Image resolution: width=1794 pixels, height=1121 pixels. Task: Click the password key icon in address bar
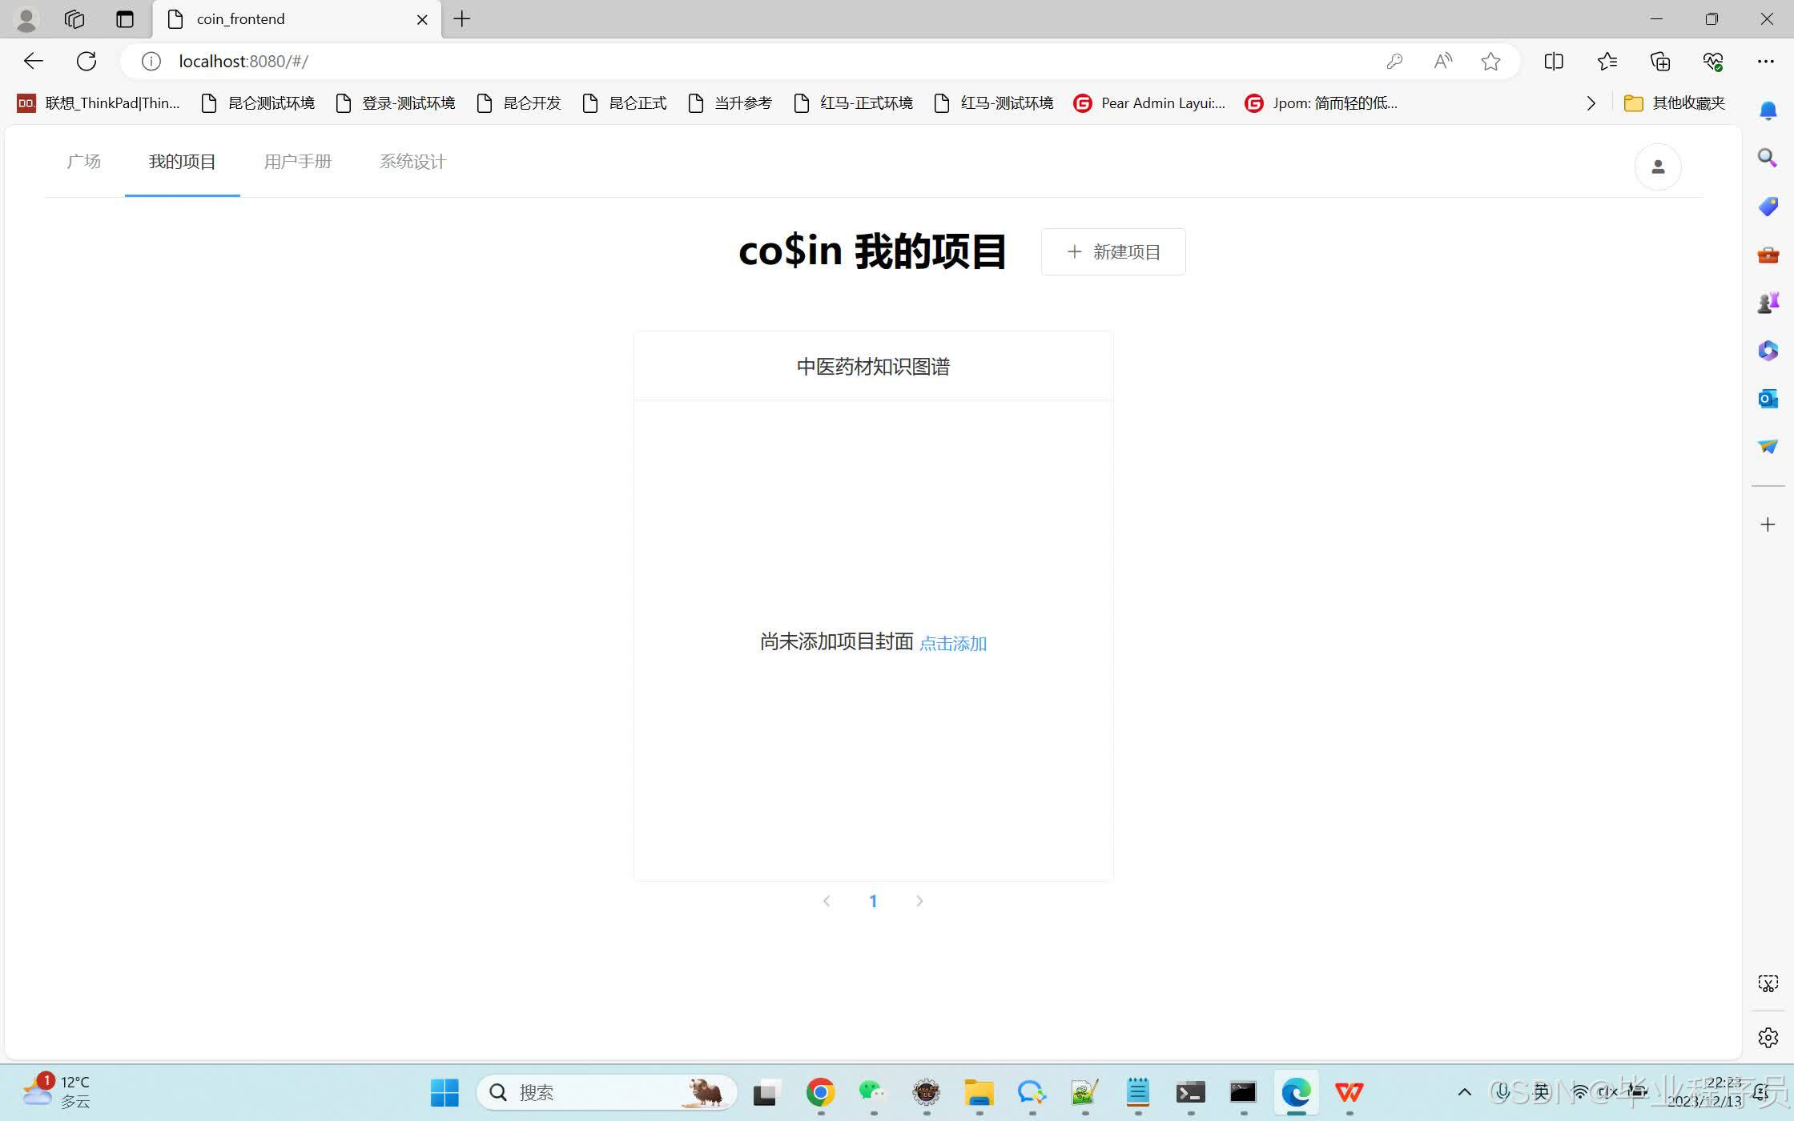[1394, 61]
